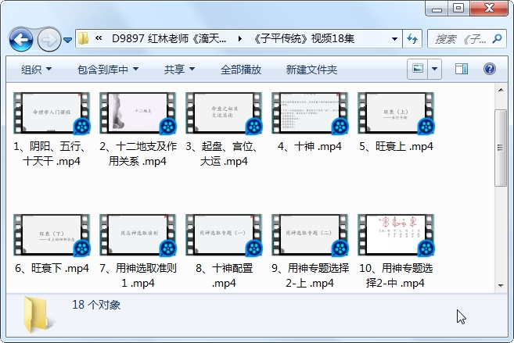Select the 2、十二地支及作用关系 video thumbnail
This screenshot has width=514, height=343.
pos(138,113)
